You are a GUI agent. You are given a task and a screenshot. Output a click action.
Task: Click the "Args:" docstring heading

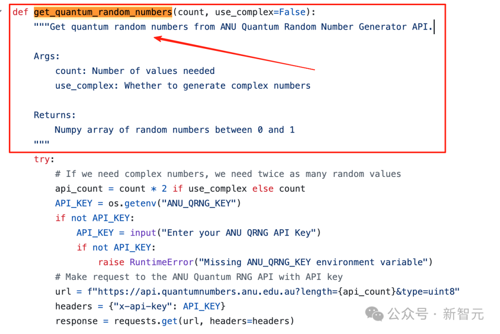click(x=47, y=56)
